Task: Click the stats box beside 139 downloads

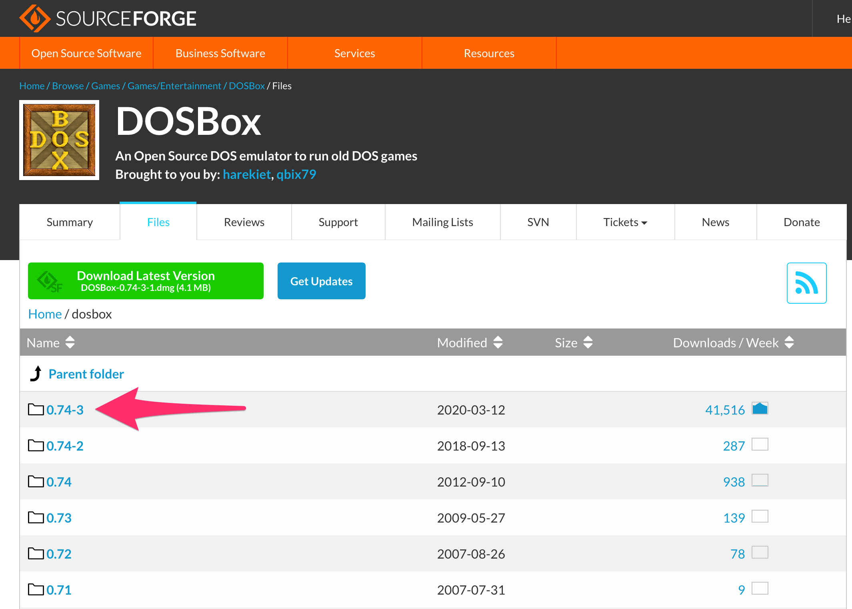Action: (x=760, y=517)
